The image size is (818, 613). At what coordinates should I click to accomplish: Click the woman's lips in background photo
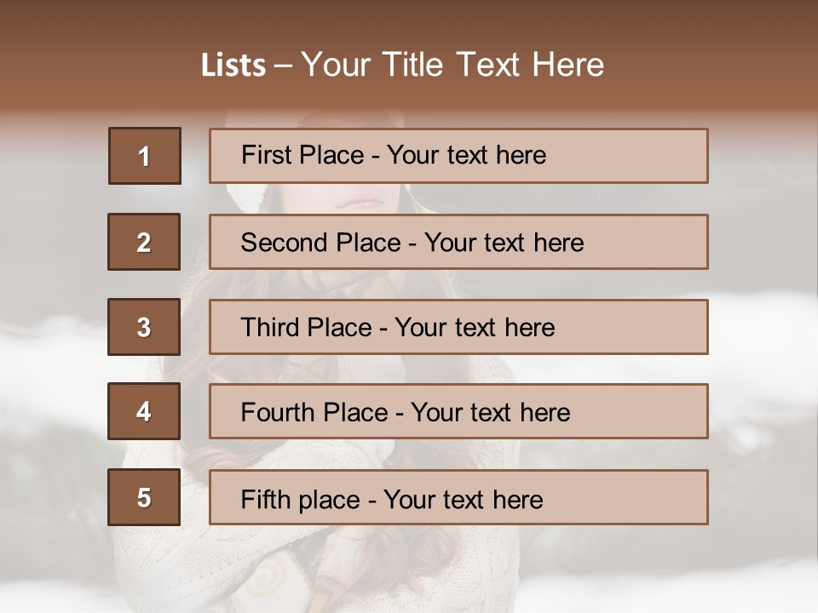[360, 201]
